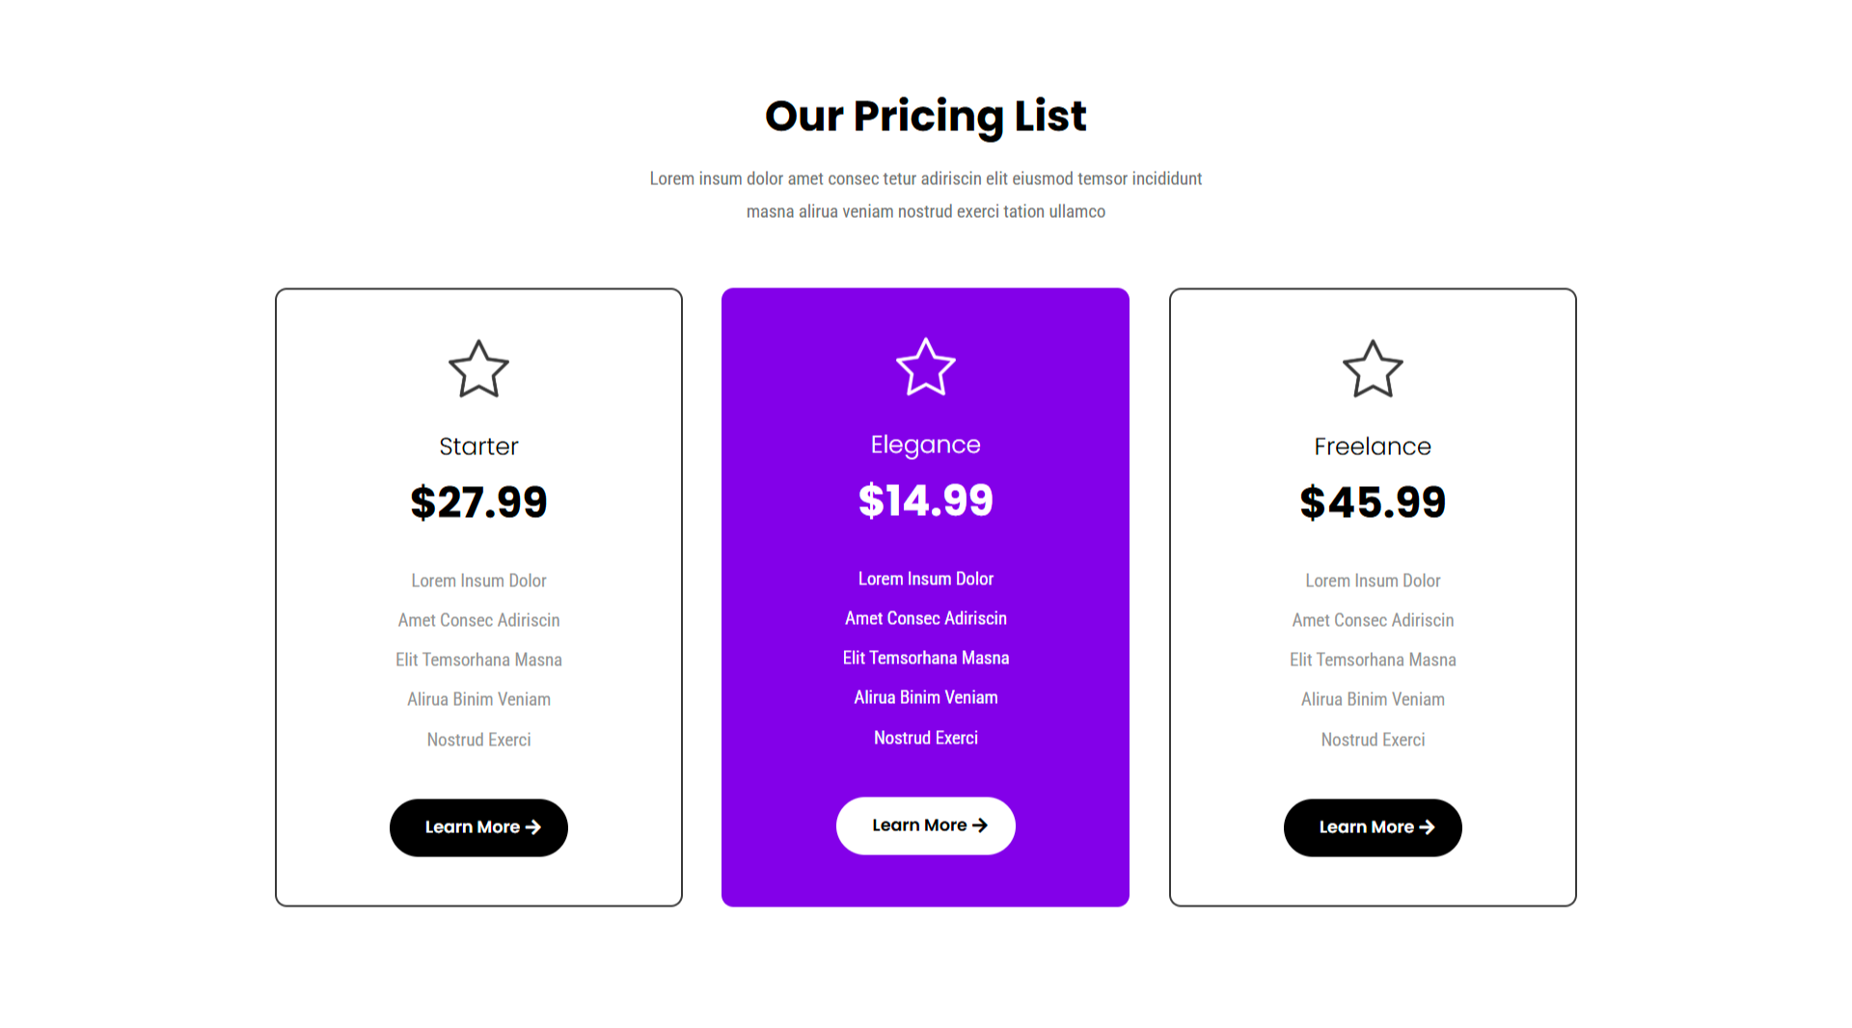The width and height of the screenshot is (1852, 1028).
Task: Click the subtitle paragraph below the heading
Action: [x=925, y=195]
